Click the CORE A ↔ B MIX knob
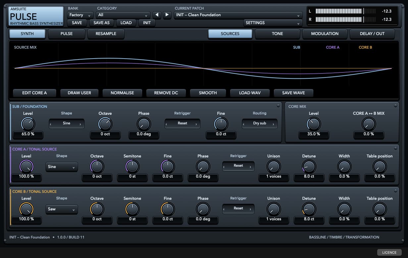 (x=369, y=124)
